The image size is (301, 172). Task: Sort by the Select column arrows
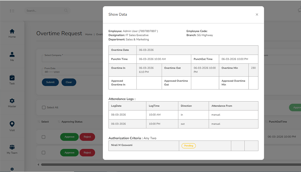(x=39, y=122)
